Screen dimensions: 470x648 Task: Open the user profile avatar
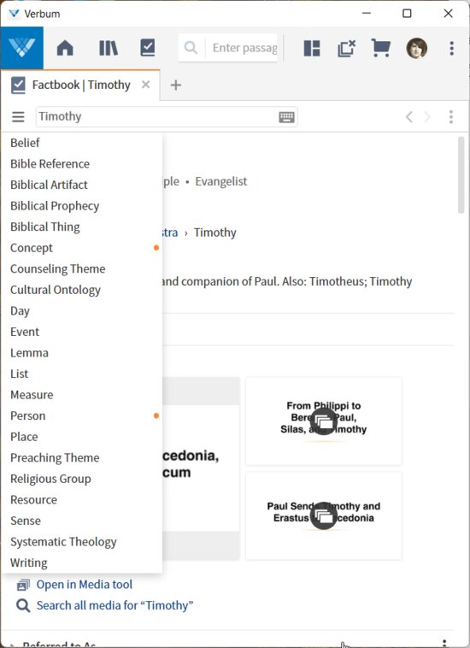[x=416, y=48]
